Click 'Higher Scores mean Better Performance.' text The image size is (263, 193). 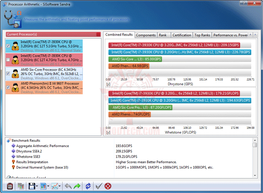146,162
